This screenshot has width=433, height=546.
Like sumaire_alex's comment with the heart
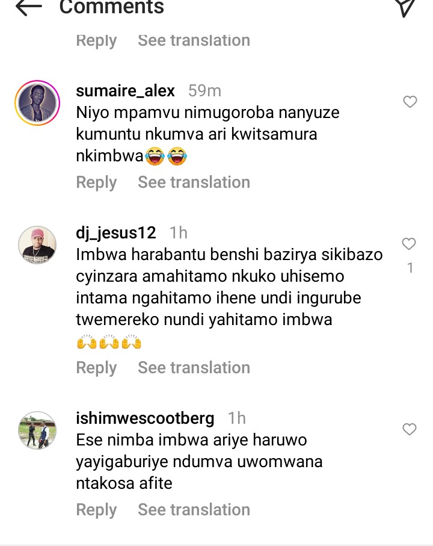click(410, 102)
